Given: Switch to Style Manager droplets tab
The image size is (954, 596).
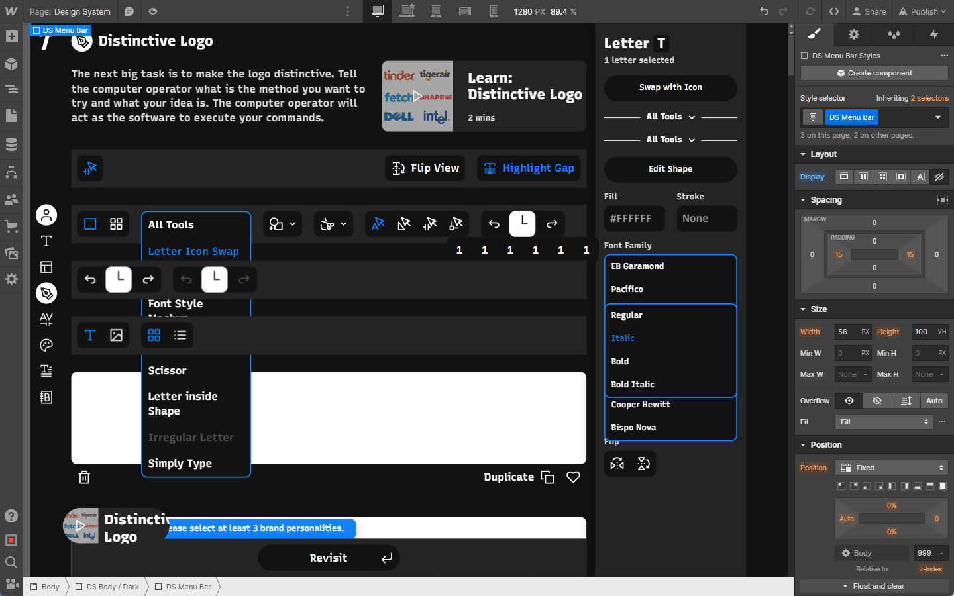Looking at the screenshot, I should (x=894, y=34).
